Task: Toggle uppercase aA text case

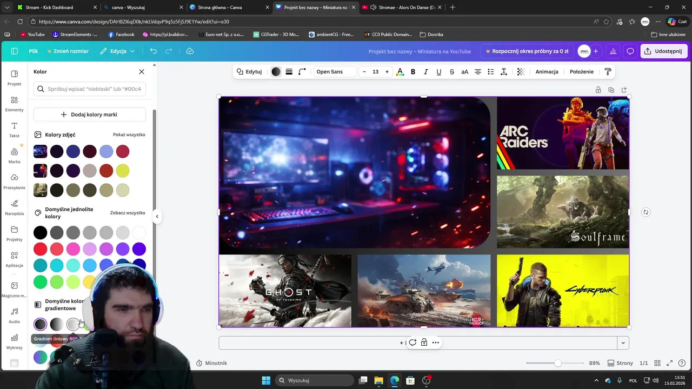Action: coord(465,72)
